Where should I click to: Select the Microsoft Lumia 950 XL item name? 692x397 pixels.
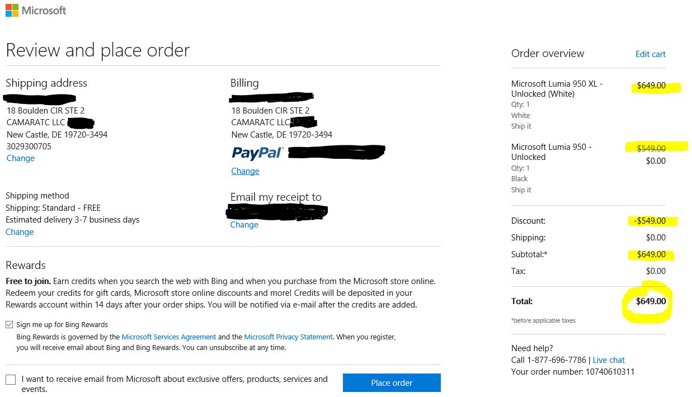point(557,89)
